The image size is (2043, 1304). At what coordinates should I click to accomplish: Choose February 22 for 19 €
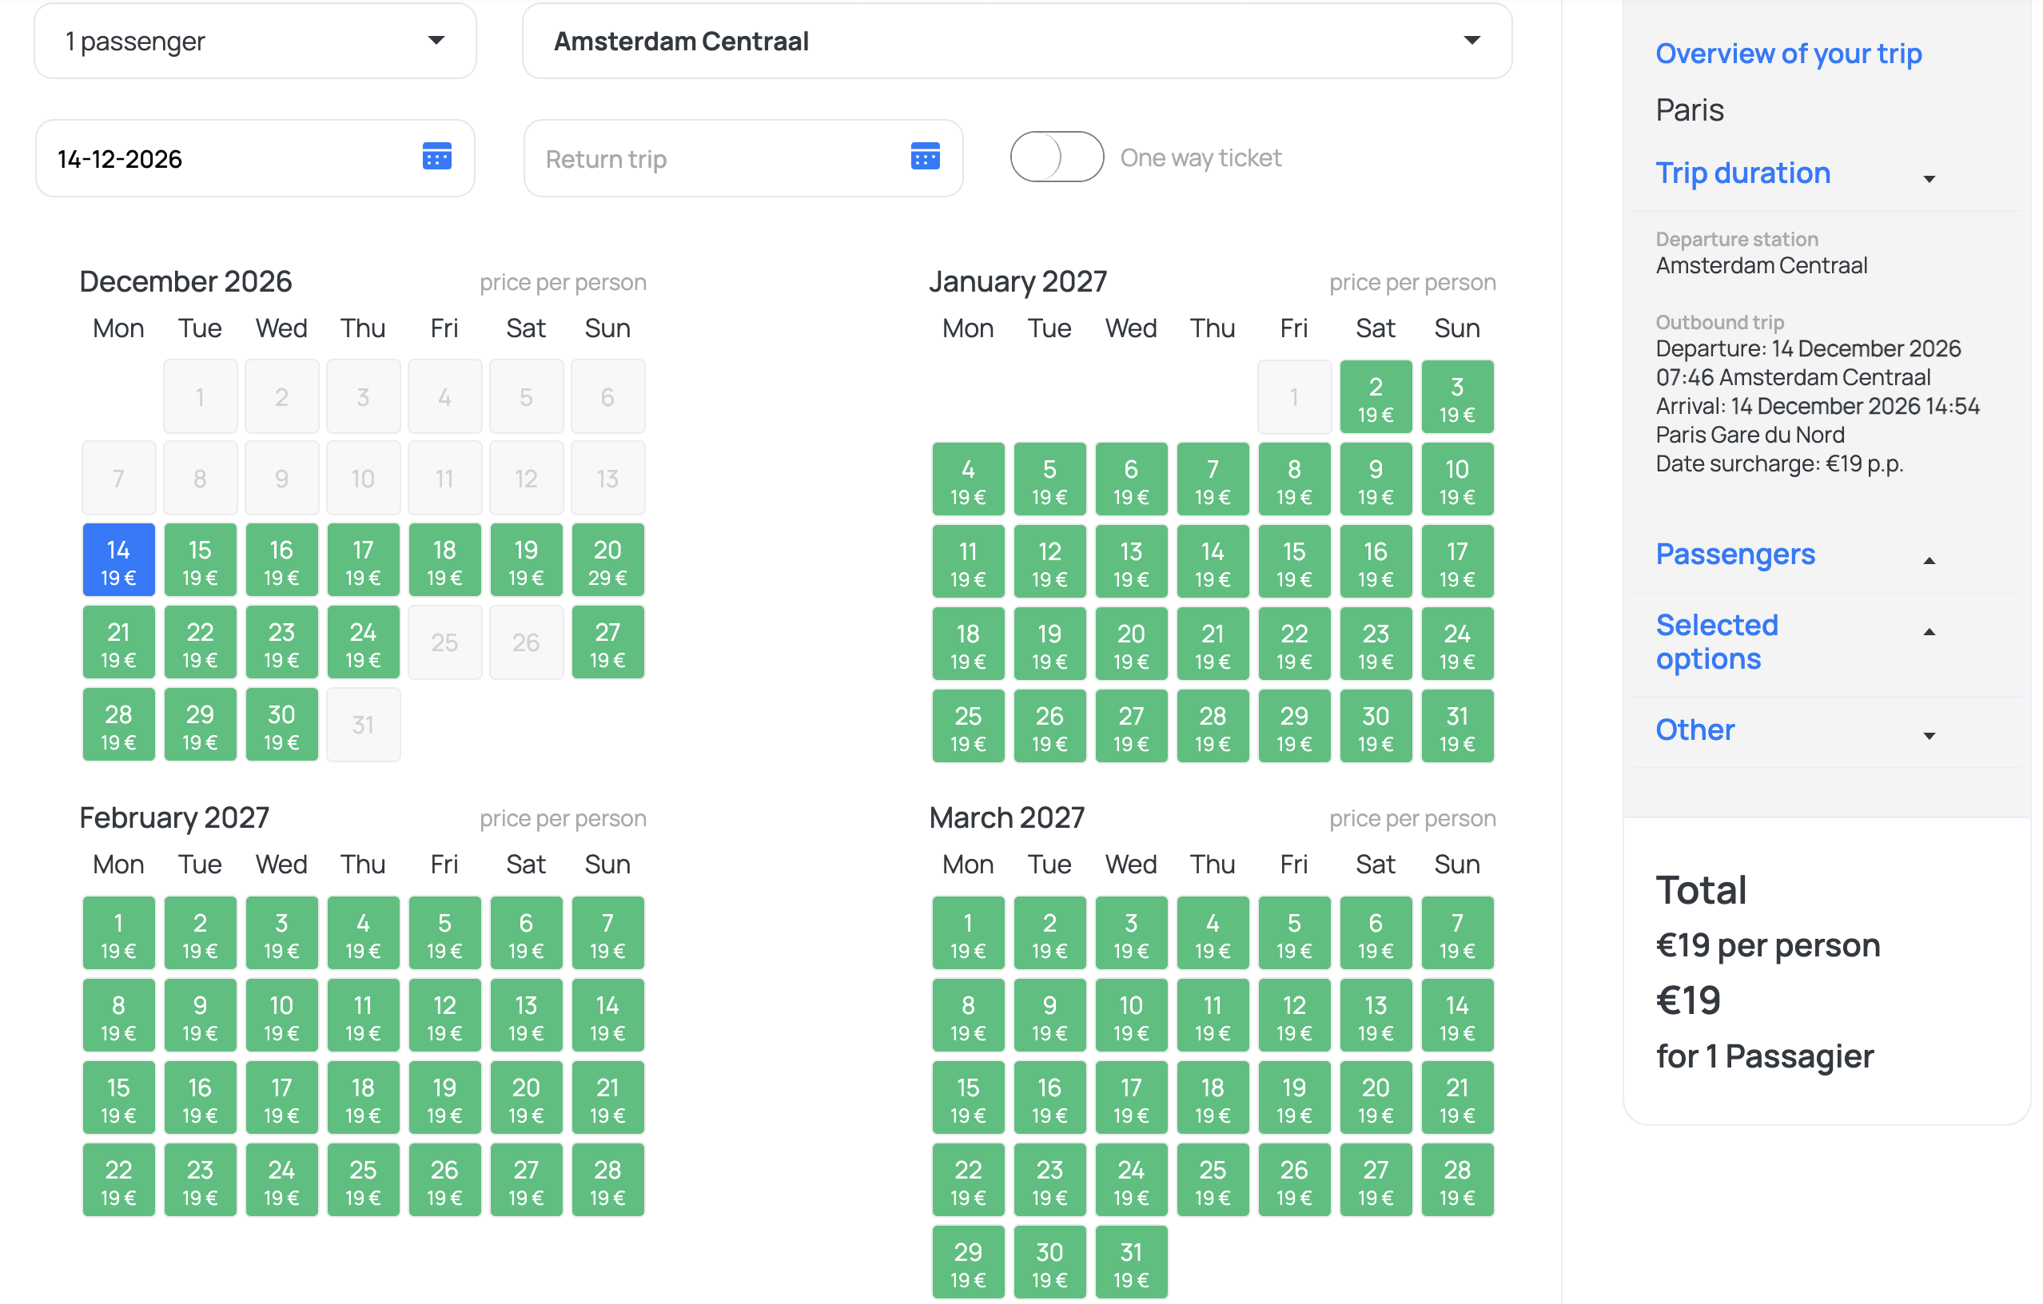coord(119,1180)
